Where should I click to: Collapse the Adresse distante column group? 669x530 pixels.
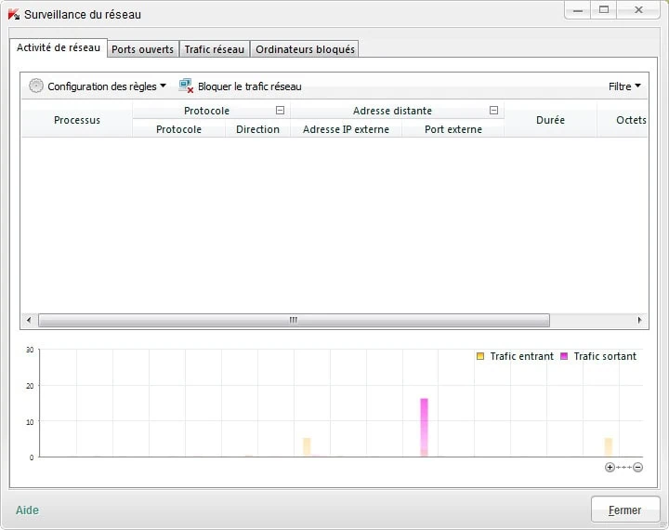[493, 111]
